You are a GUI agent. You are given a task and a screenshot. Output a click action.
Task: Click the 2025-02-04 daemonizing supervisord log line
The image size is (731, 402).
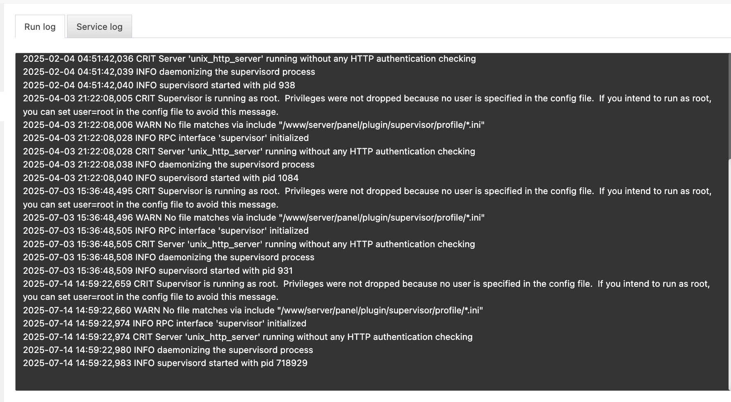[169, 72]
